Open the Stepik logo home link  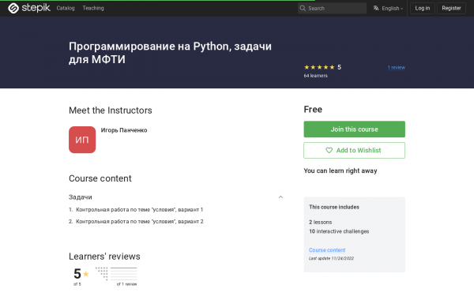pyautogui.click(x=29, y=8)
